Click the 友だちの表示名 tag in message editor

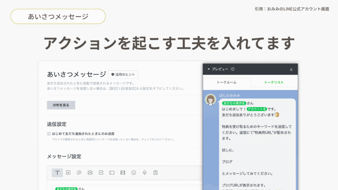click(66, 188)
